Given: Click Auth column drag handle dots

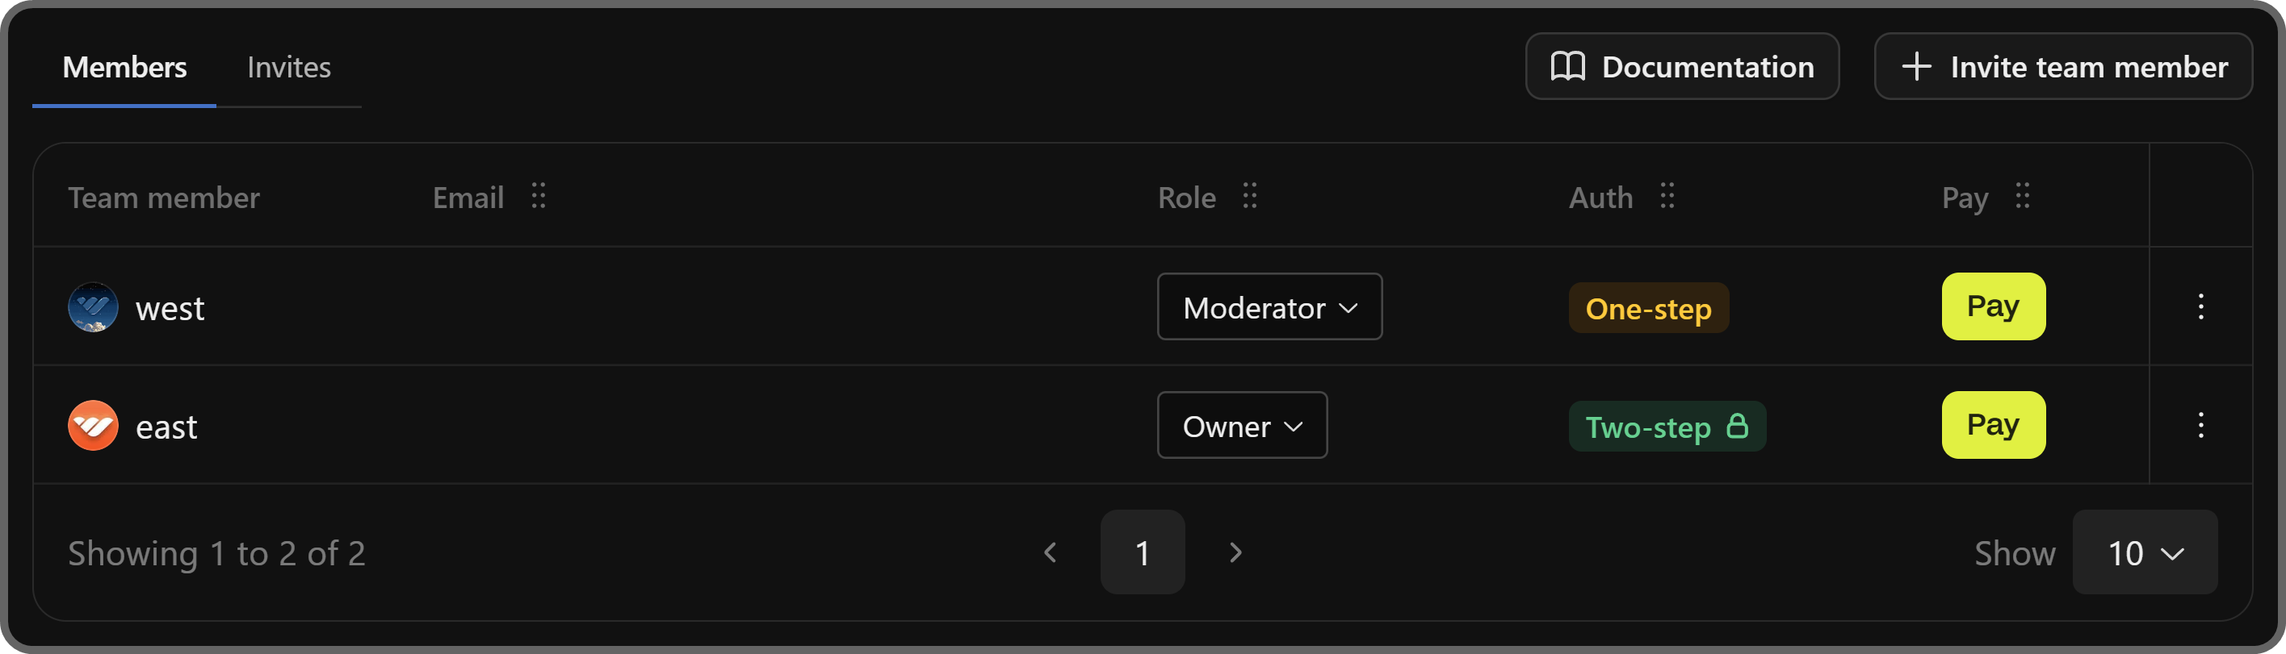Looking at the screenshot, I should tap(1667, 196).
